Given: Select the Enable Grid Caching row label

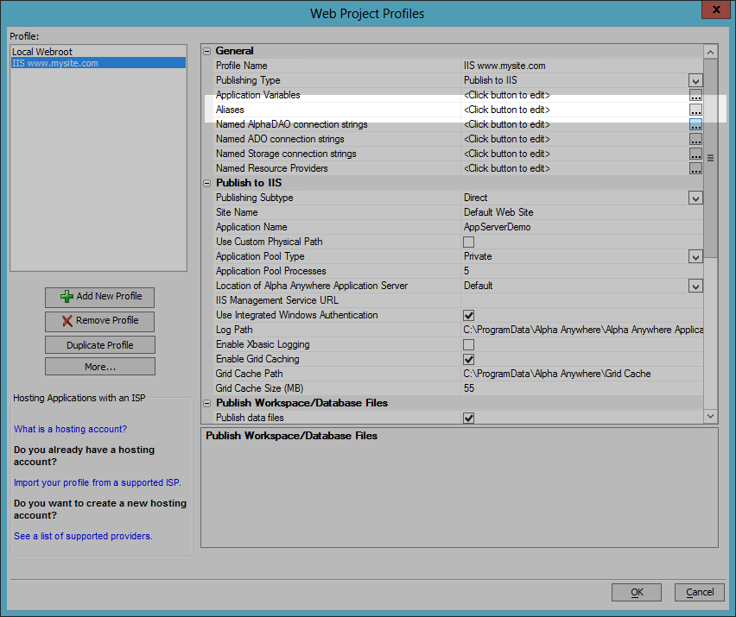Looking at the screenshot, I should coord(257,359).
